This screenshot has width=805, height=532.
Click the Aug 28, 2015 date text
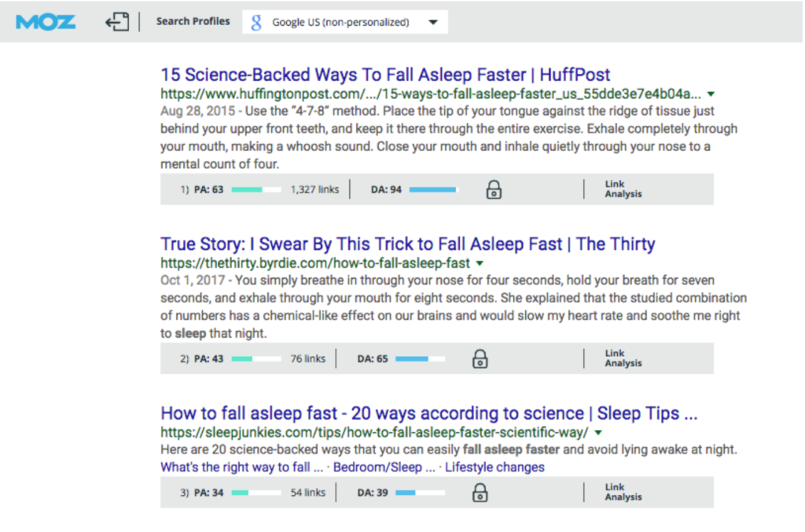click(197, 112)
